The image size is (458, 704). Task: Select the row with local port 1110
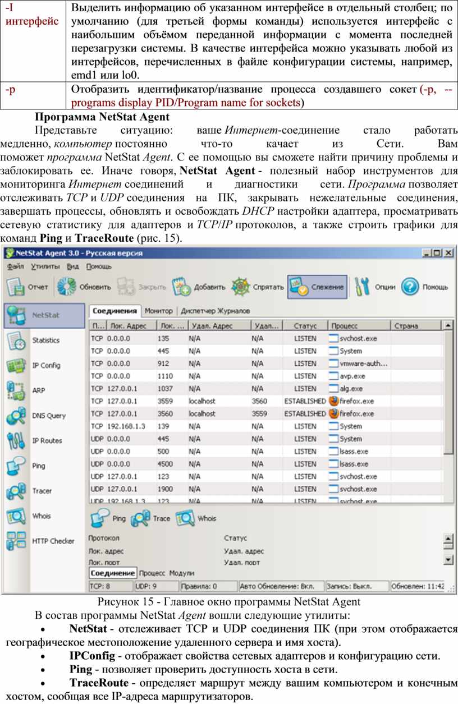[265, 376]
